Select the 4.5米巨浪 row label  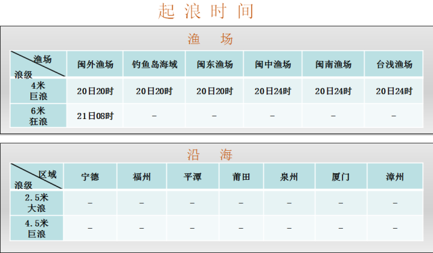(x=37, y=228)
